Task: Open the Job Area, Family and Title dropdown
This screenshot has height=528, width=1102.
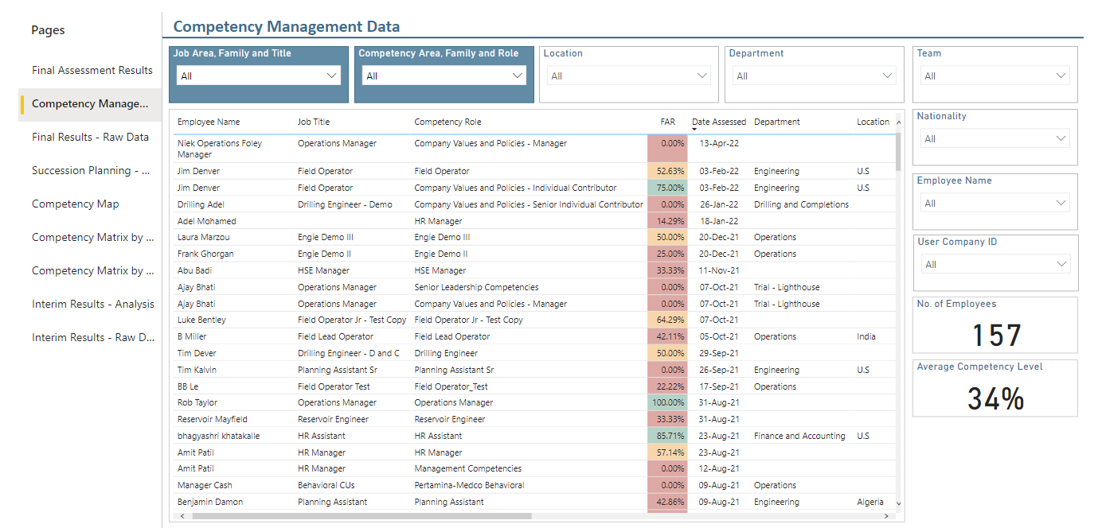Action: click(x=259, y=75)
